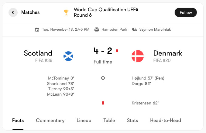The image size is (206, 133).
Task: Open the Denmark team name link
Action: pyautogui.click(x=168, y=53)
